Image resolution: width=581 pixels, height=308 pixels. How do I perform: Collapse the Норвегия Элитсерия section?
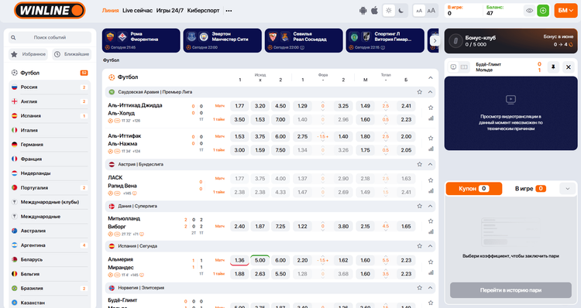(x=430, y=288)
